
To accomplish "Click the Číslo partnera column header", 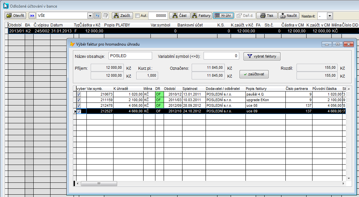I will click(x=299, y=89).
